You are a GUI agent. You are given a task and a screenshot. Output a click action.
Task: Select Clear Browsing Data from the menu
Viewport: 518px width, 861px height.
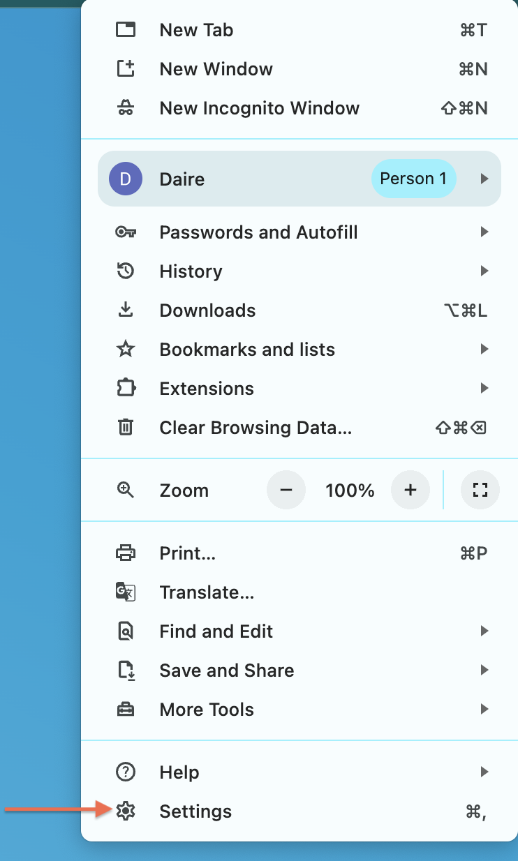coord(256,427)
